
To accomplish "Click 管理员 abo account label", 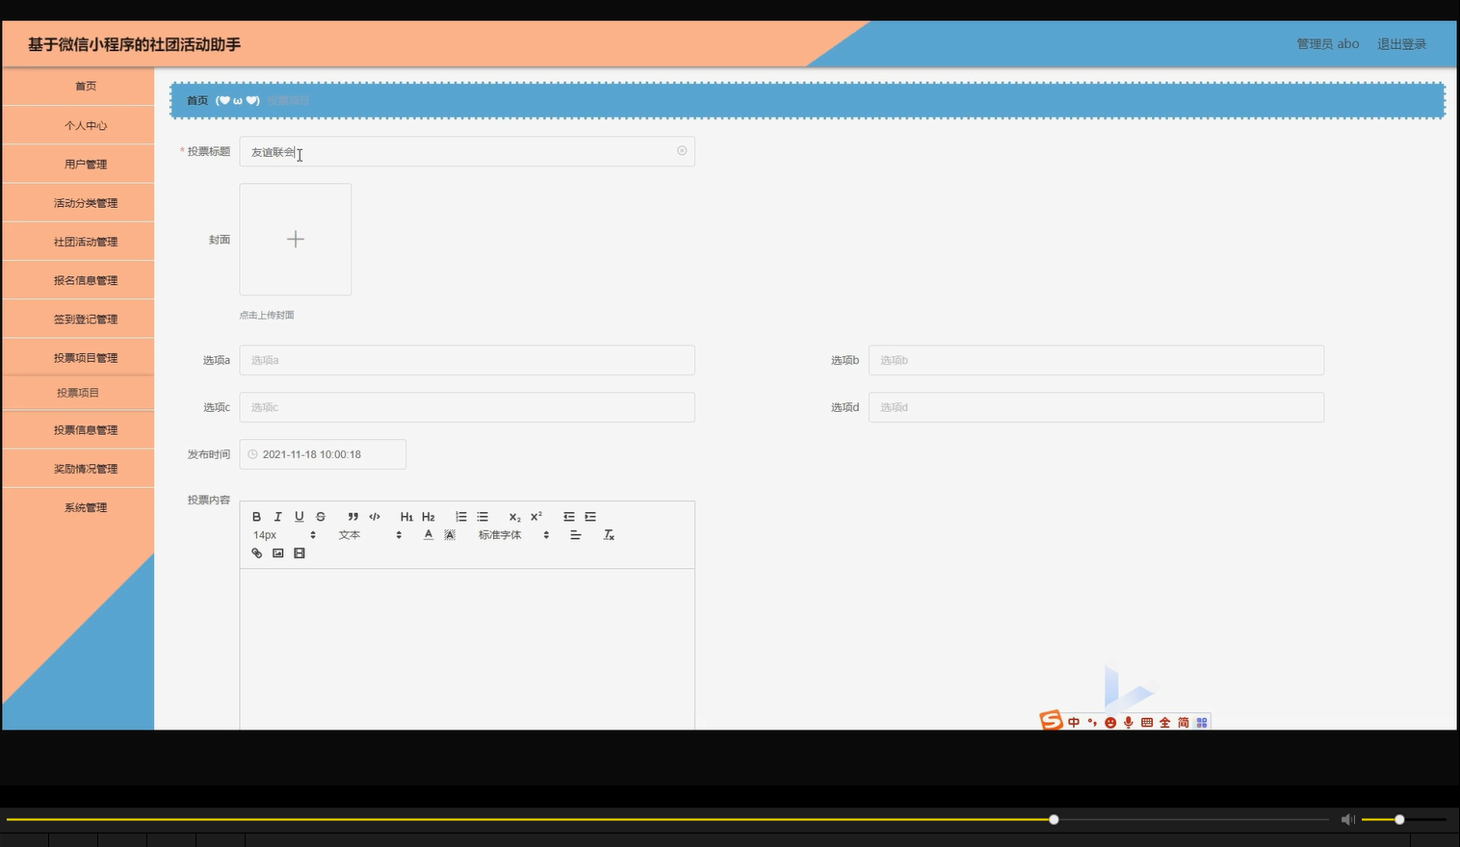I will [1327, 44].
